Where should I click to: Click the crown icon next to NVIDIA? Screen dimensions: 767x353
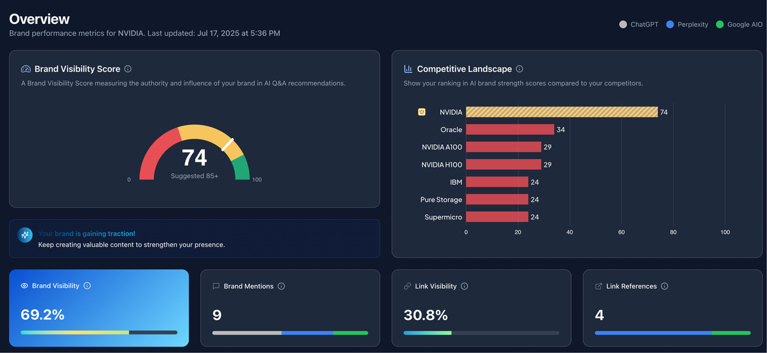point(422,112)
